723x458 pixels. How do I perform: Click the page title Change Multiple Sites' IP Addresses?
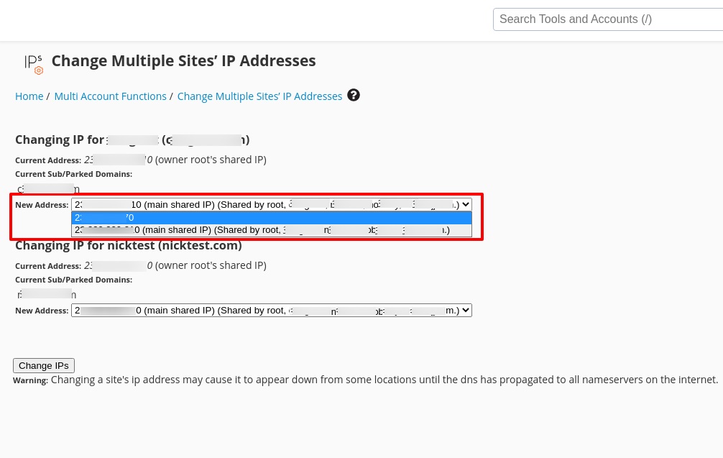[183, 61]
